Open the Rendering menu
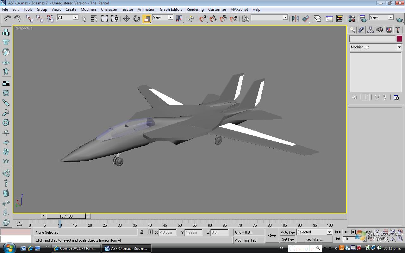This screenshot has width=405, height=253. (195, 9)
